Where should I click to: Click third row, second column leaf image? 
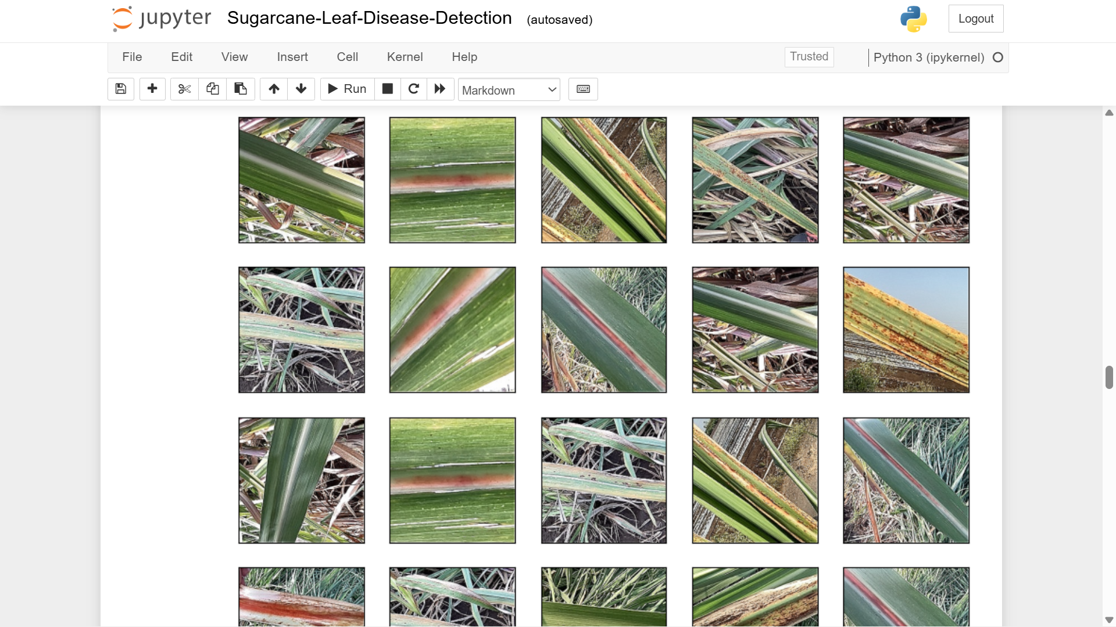[452, 481]
